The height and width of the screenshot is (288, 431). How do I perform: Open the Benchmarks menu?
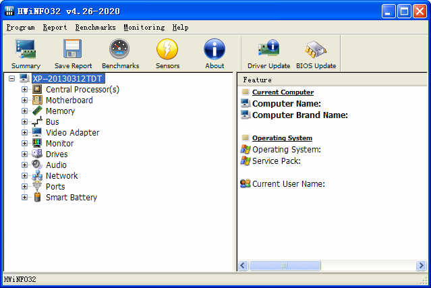(x=95, y=28)
